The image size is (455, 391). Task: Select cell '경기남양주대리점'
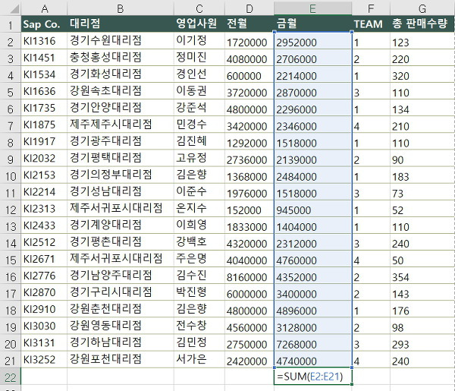tap(121, 276)
